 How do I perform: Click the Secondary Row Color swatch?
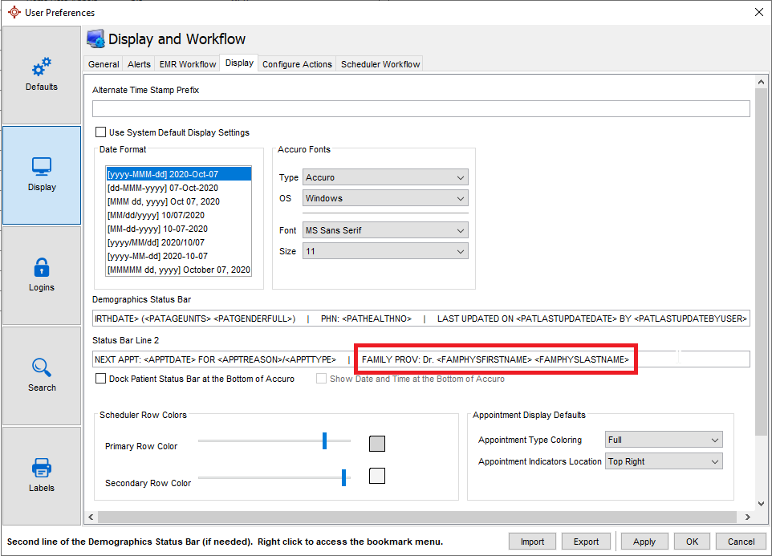376,476
